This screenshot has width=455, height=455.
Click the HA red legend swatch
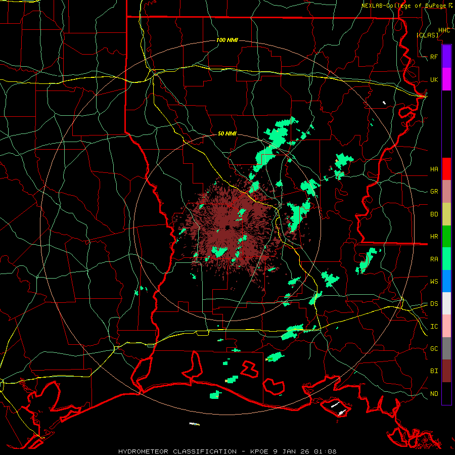446,169
